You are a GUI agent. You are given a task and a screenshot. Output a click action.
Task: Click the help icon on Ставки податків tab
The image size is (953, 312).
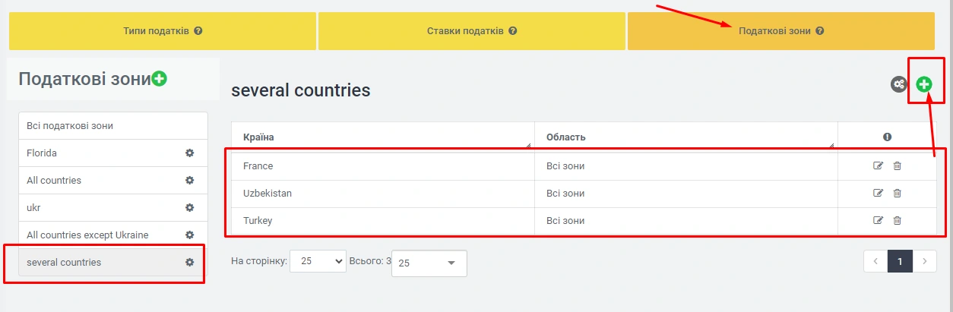pos(513,31)
